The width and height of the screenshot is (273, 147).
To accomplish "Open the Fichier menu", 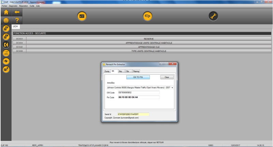I will click(4, 6).
